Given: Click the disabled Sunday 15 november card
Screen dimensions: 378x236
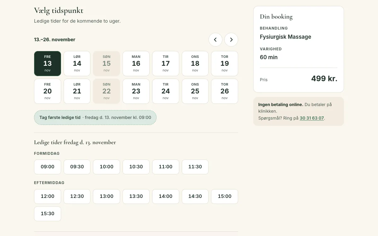Looking at the screenshot, I should (106, 64).
